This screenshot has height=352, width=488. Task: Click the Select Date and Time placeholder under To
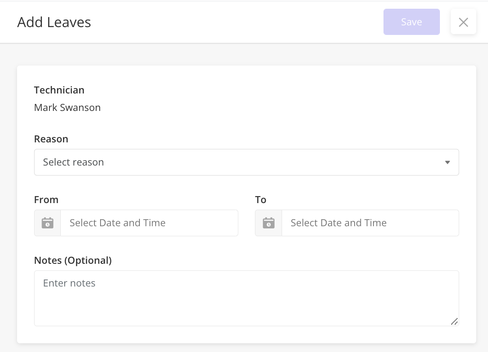338,223
